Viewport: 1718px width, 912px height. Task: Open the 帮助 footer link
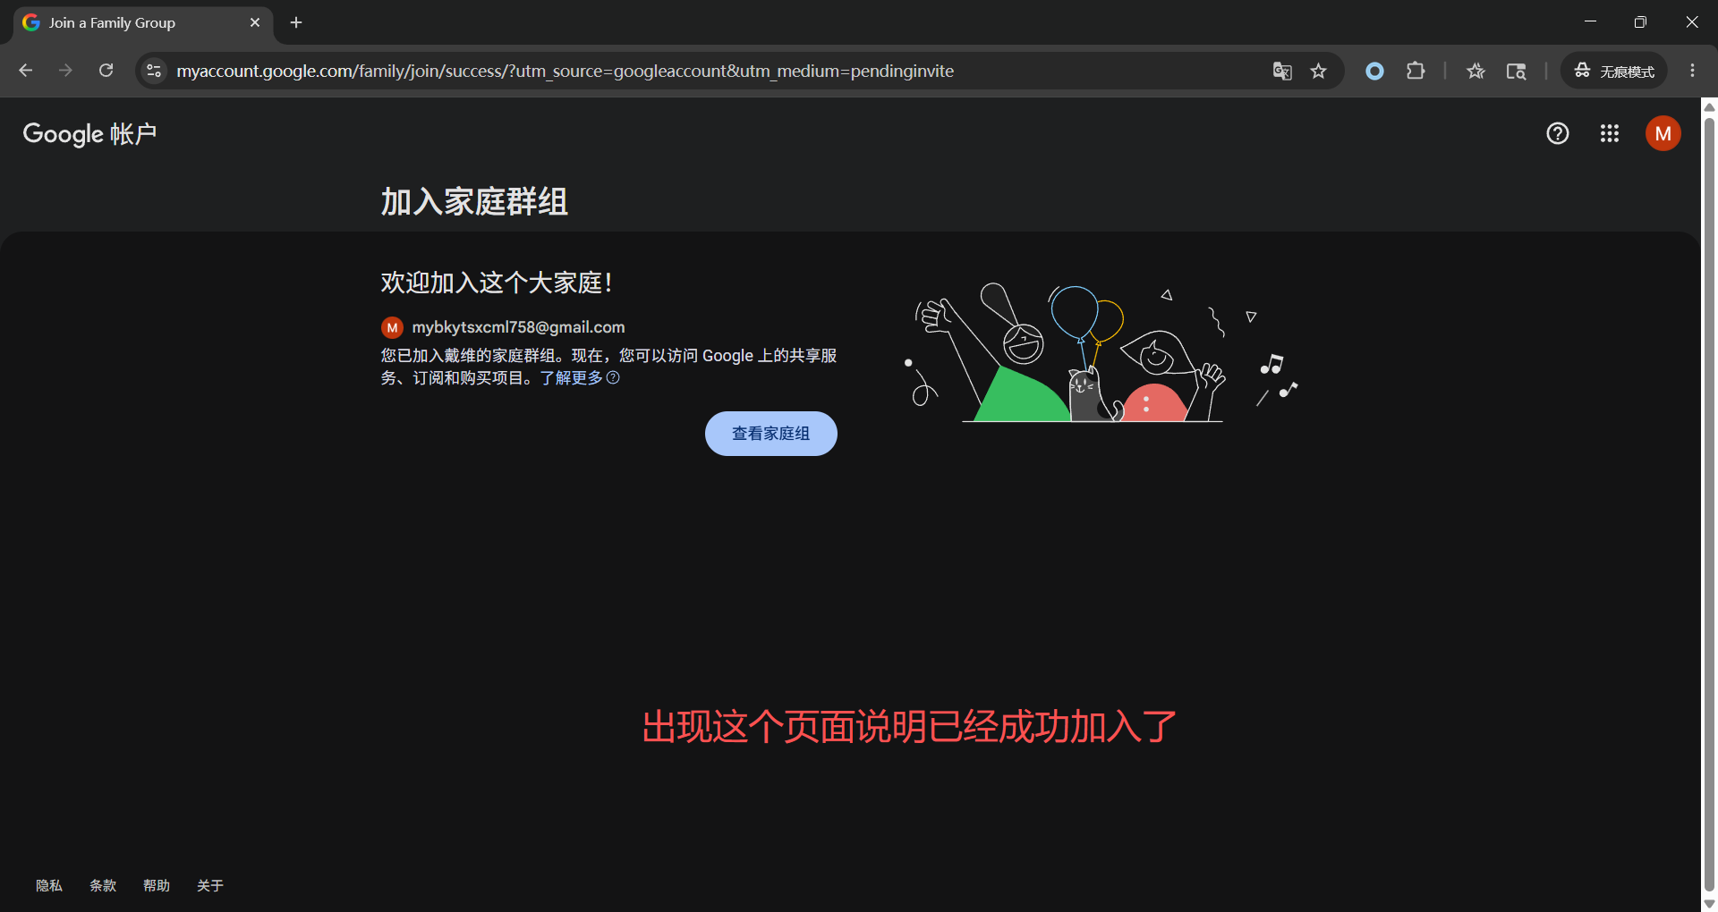[157, 885]
